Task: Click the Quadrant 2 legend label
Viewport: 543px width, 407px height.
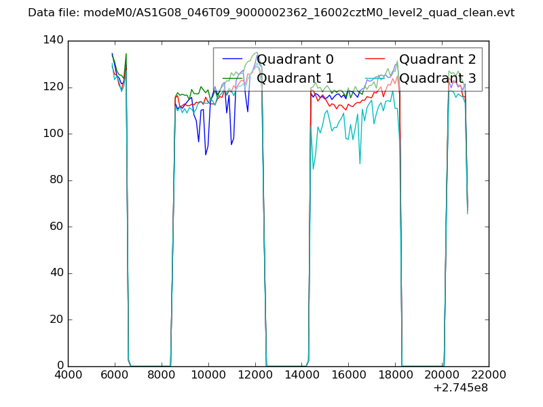Action: point(437,59)
